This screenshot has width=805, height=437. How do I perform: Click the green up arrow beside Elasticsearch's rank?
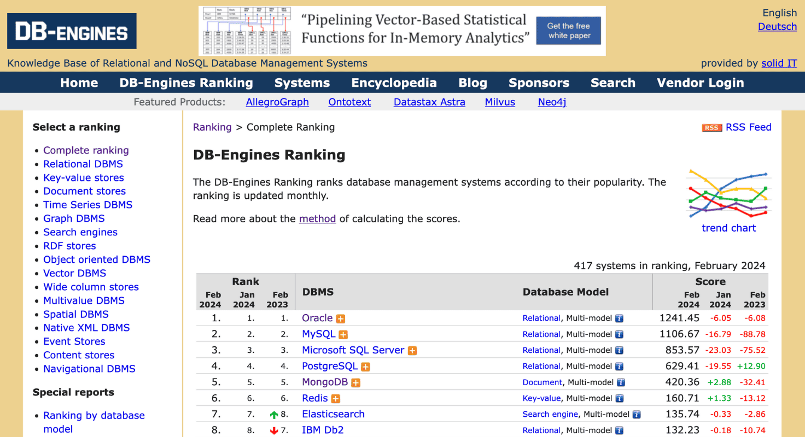point(273,414)
